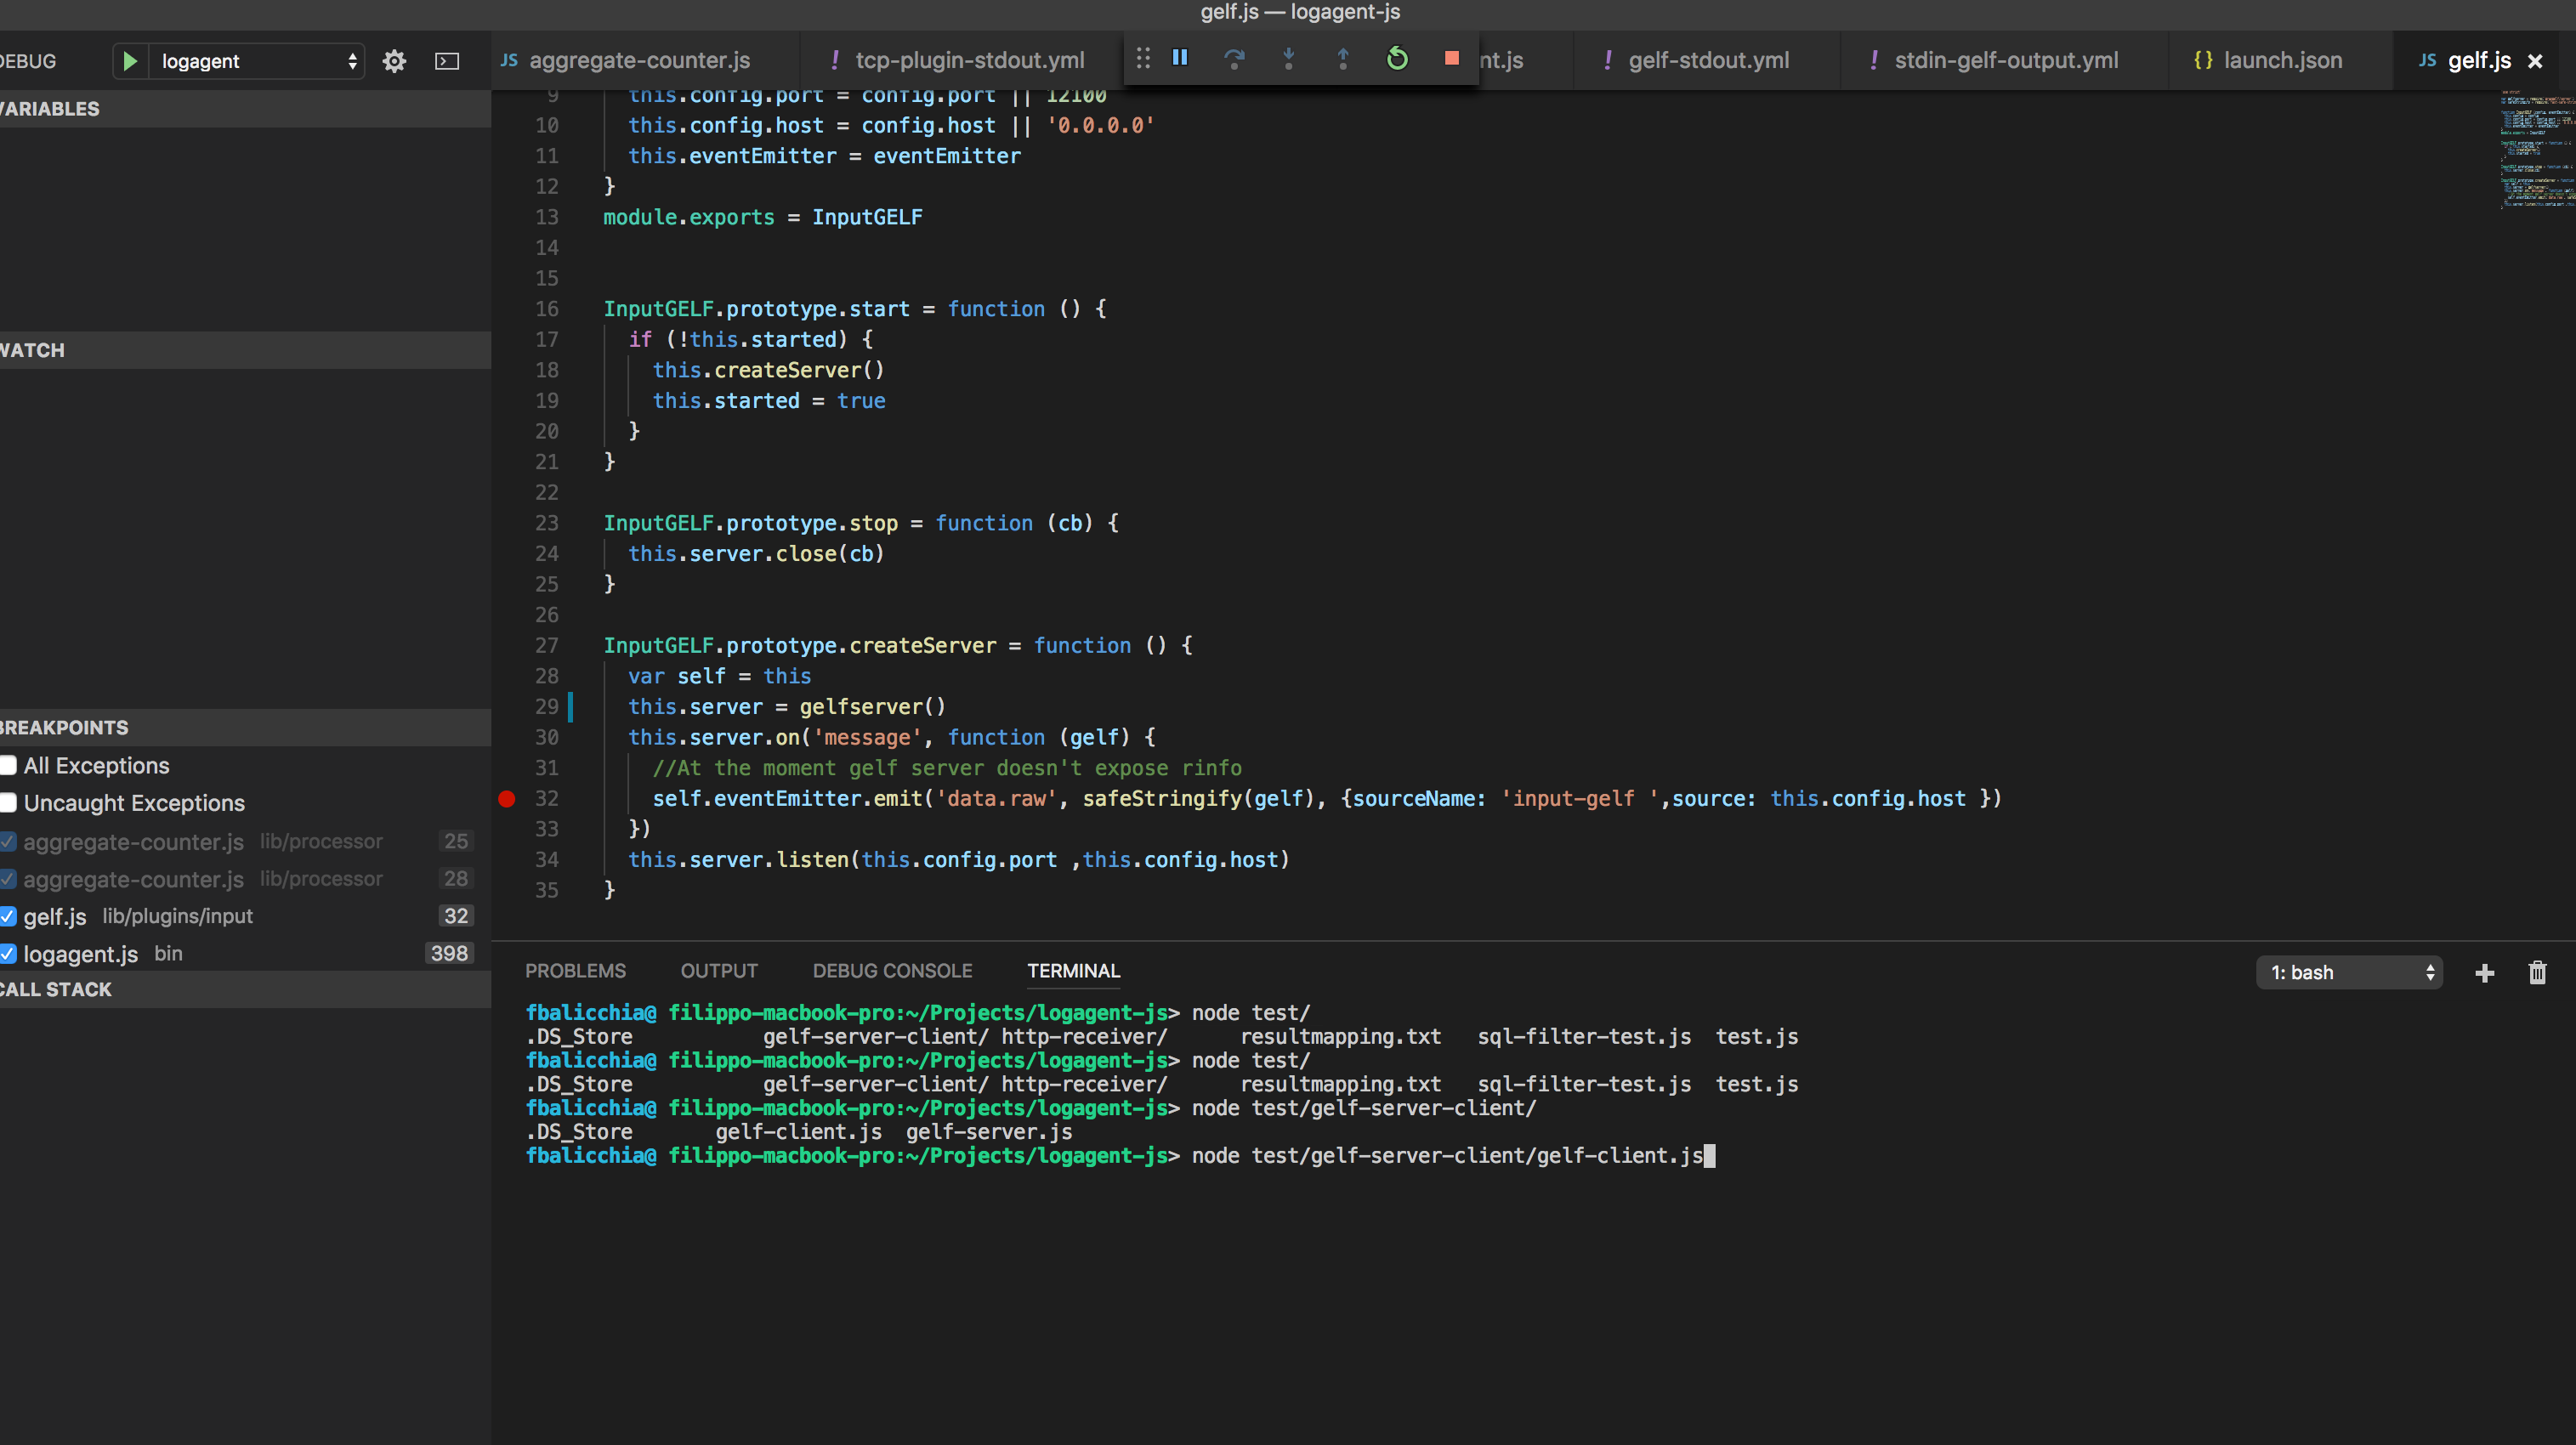This screenshot has width=2576, height=1445.
Task: Select logagent debug configuration dropdown
Action: coord(258,61)
